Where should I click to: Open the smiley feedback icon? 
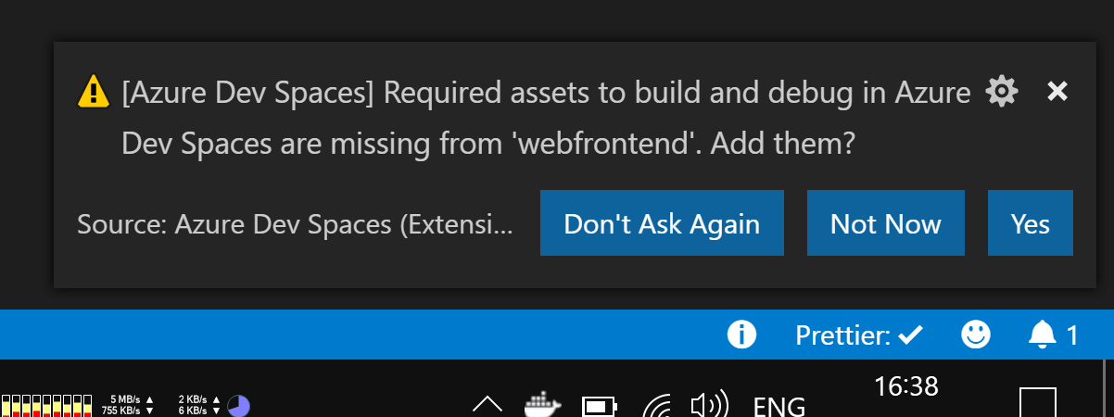tap(976, 335)
